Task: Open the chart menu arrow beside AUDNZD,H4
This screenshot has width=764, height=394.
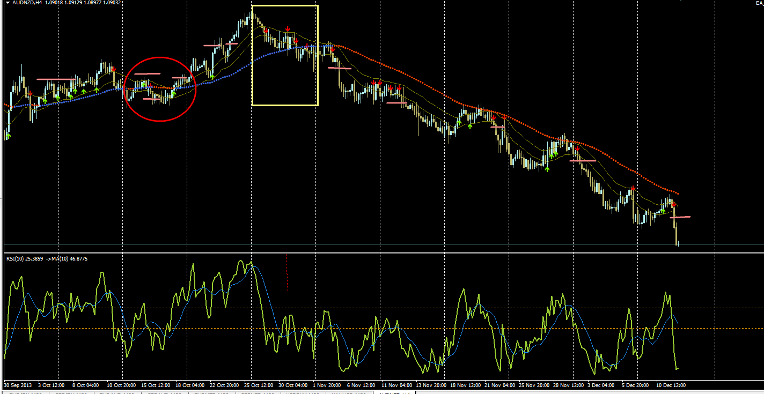Action: (8, 3)
